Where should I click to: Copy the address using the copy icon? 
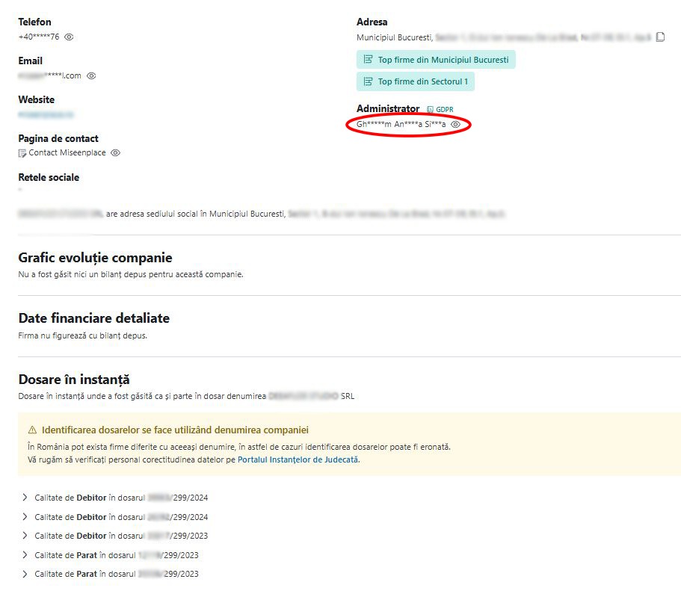[660, 37]
